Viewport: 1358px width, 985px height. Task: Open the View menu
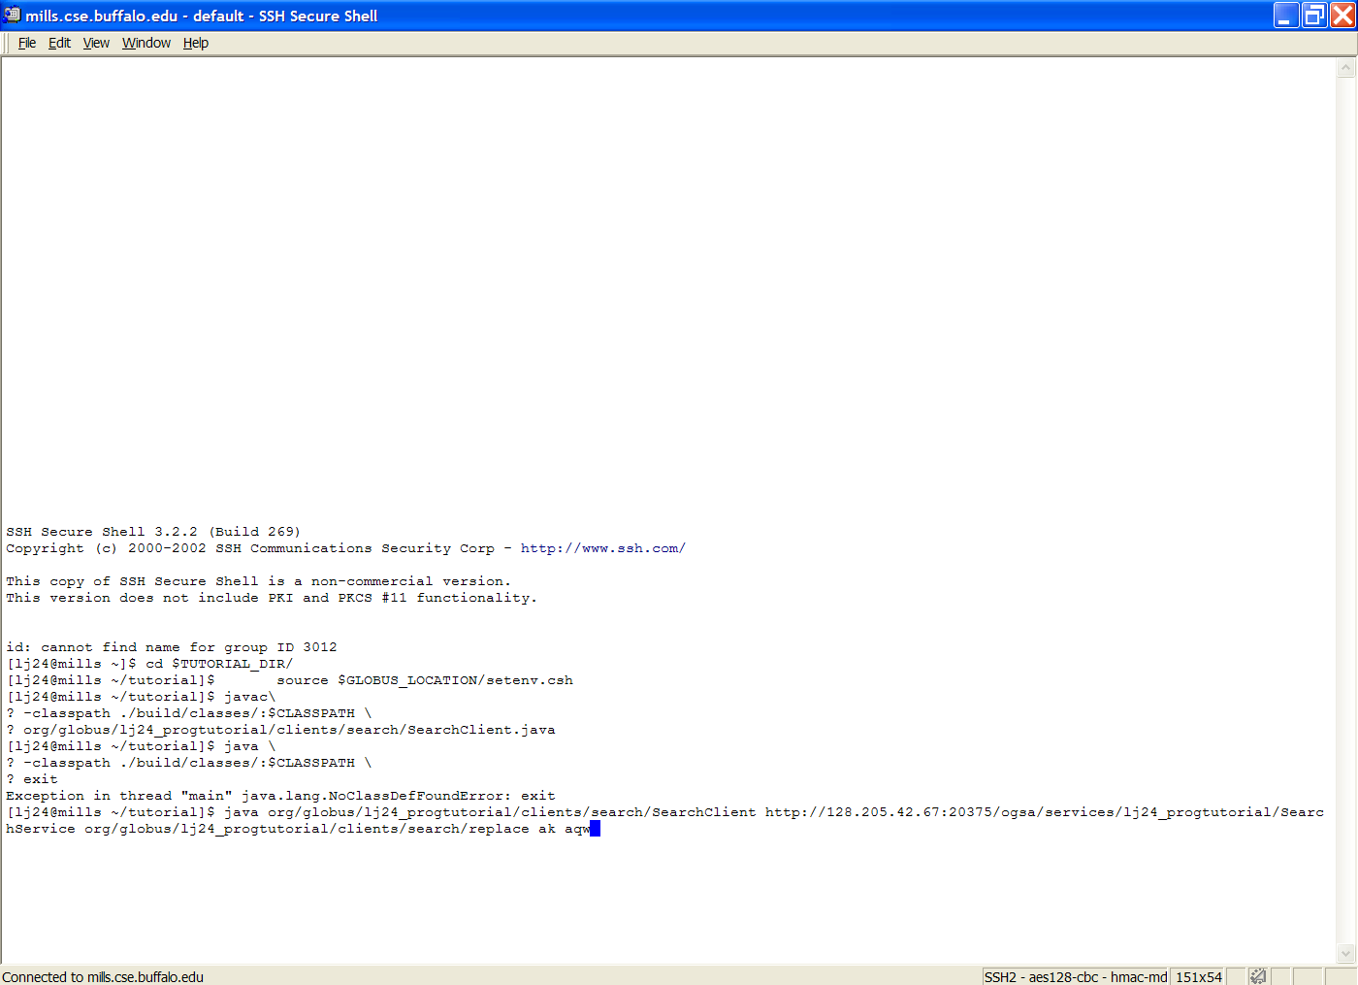96,43
